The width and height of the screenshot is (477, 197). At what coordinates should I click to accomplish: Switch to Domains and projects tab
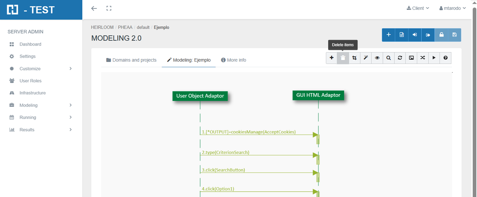[x=131, y=60]
